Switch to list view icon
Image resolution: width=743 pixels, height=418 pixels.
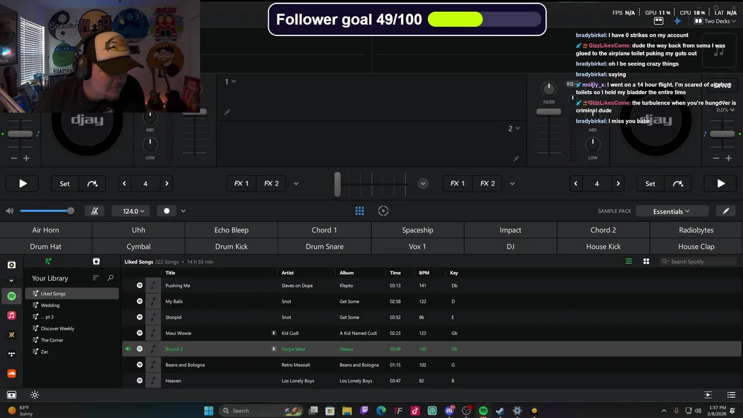(x=629, y=261)
